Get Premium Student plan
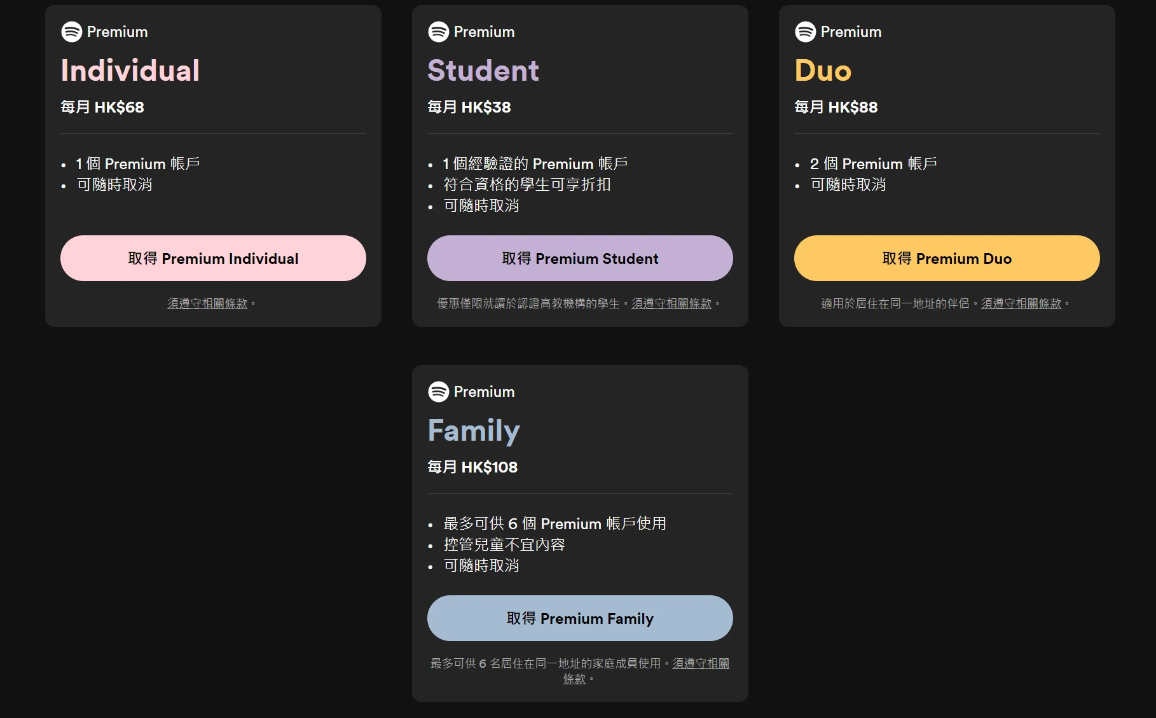This screenshot has width=1156, height=718. (580, 258)
